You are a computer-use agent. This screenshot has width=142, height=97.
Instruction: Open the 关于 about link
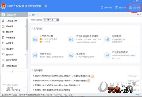(x=138, y=94)
